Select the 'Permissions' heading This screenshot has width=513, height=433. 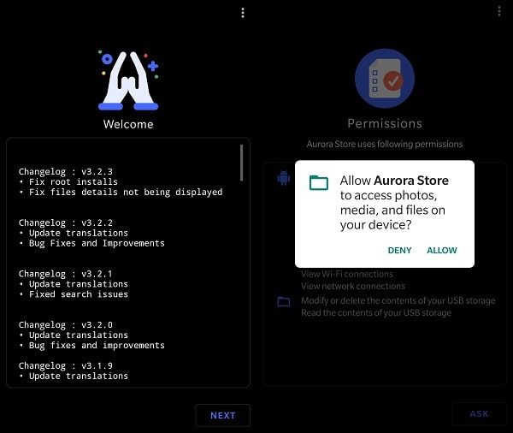click(385, 123)
